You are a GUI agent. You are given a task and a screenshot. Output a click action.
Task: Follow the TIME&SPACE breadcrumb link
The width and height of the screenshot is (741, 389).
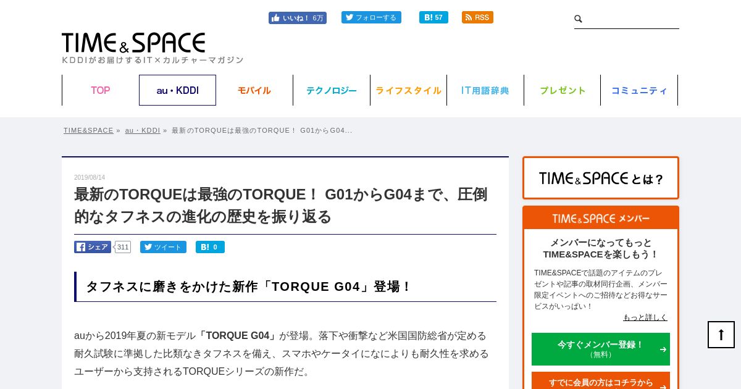pos(88,130)
